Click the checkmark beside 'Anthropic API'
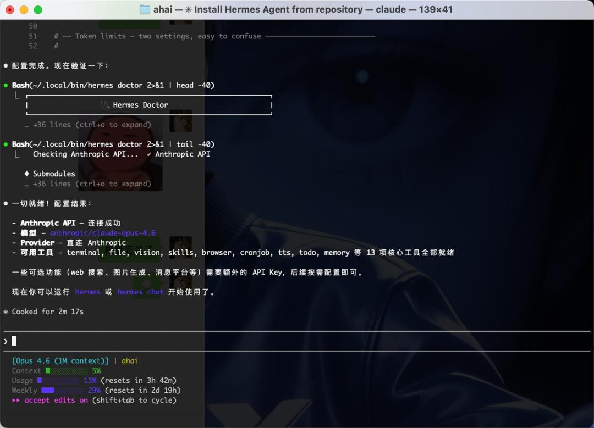The width and height of the screenshot is (594, 428). 149,154
